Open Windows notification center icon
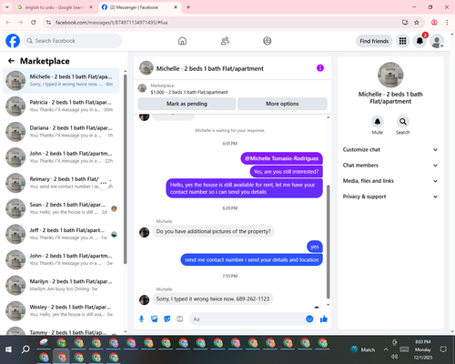This screenshot has height=364, width=455. [x=443, y=349]
